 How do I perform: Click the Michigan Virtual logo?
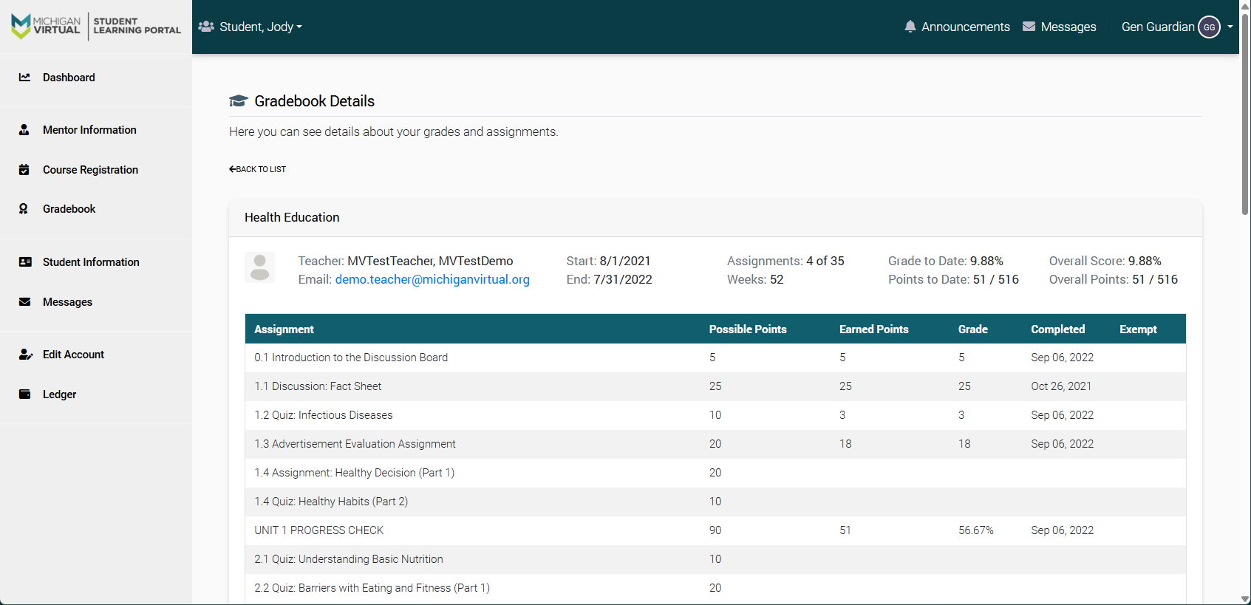point(96,27)
